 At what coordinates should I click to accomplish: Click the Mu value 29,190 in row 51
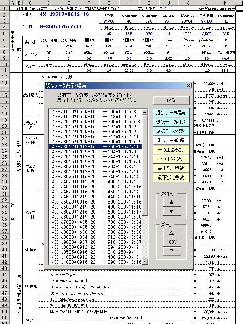coord(208,318)
